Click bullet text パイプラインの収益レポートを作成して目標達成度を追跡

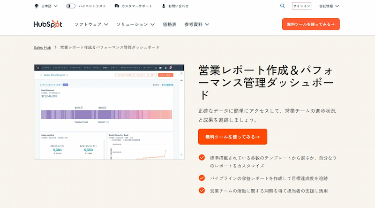269,178
